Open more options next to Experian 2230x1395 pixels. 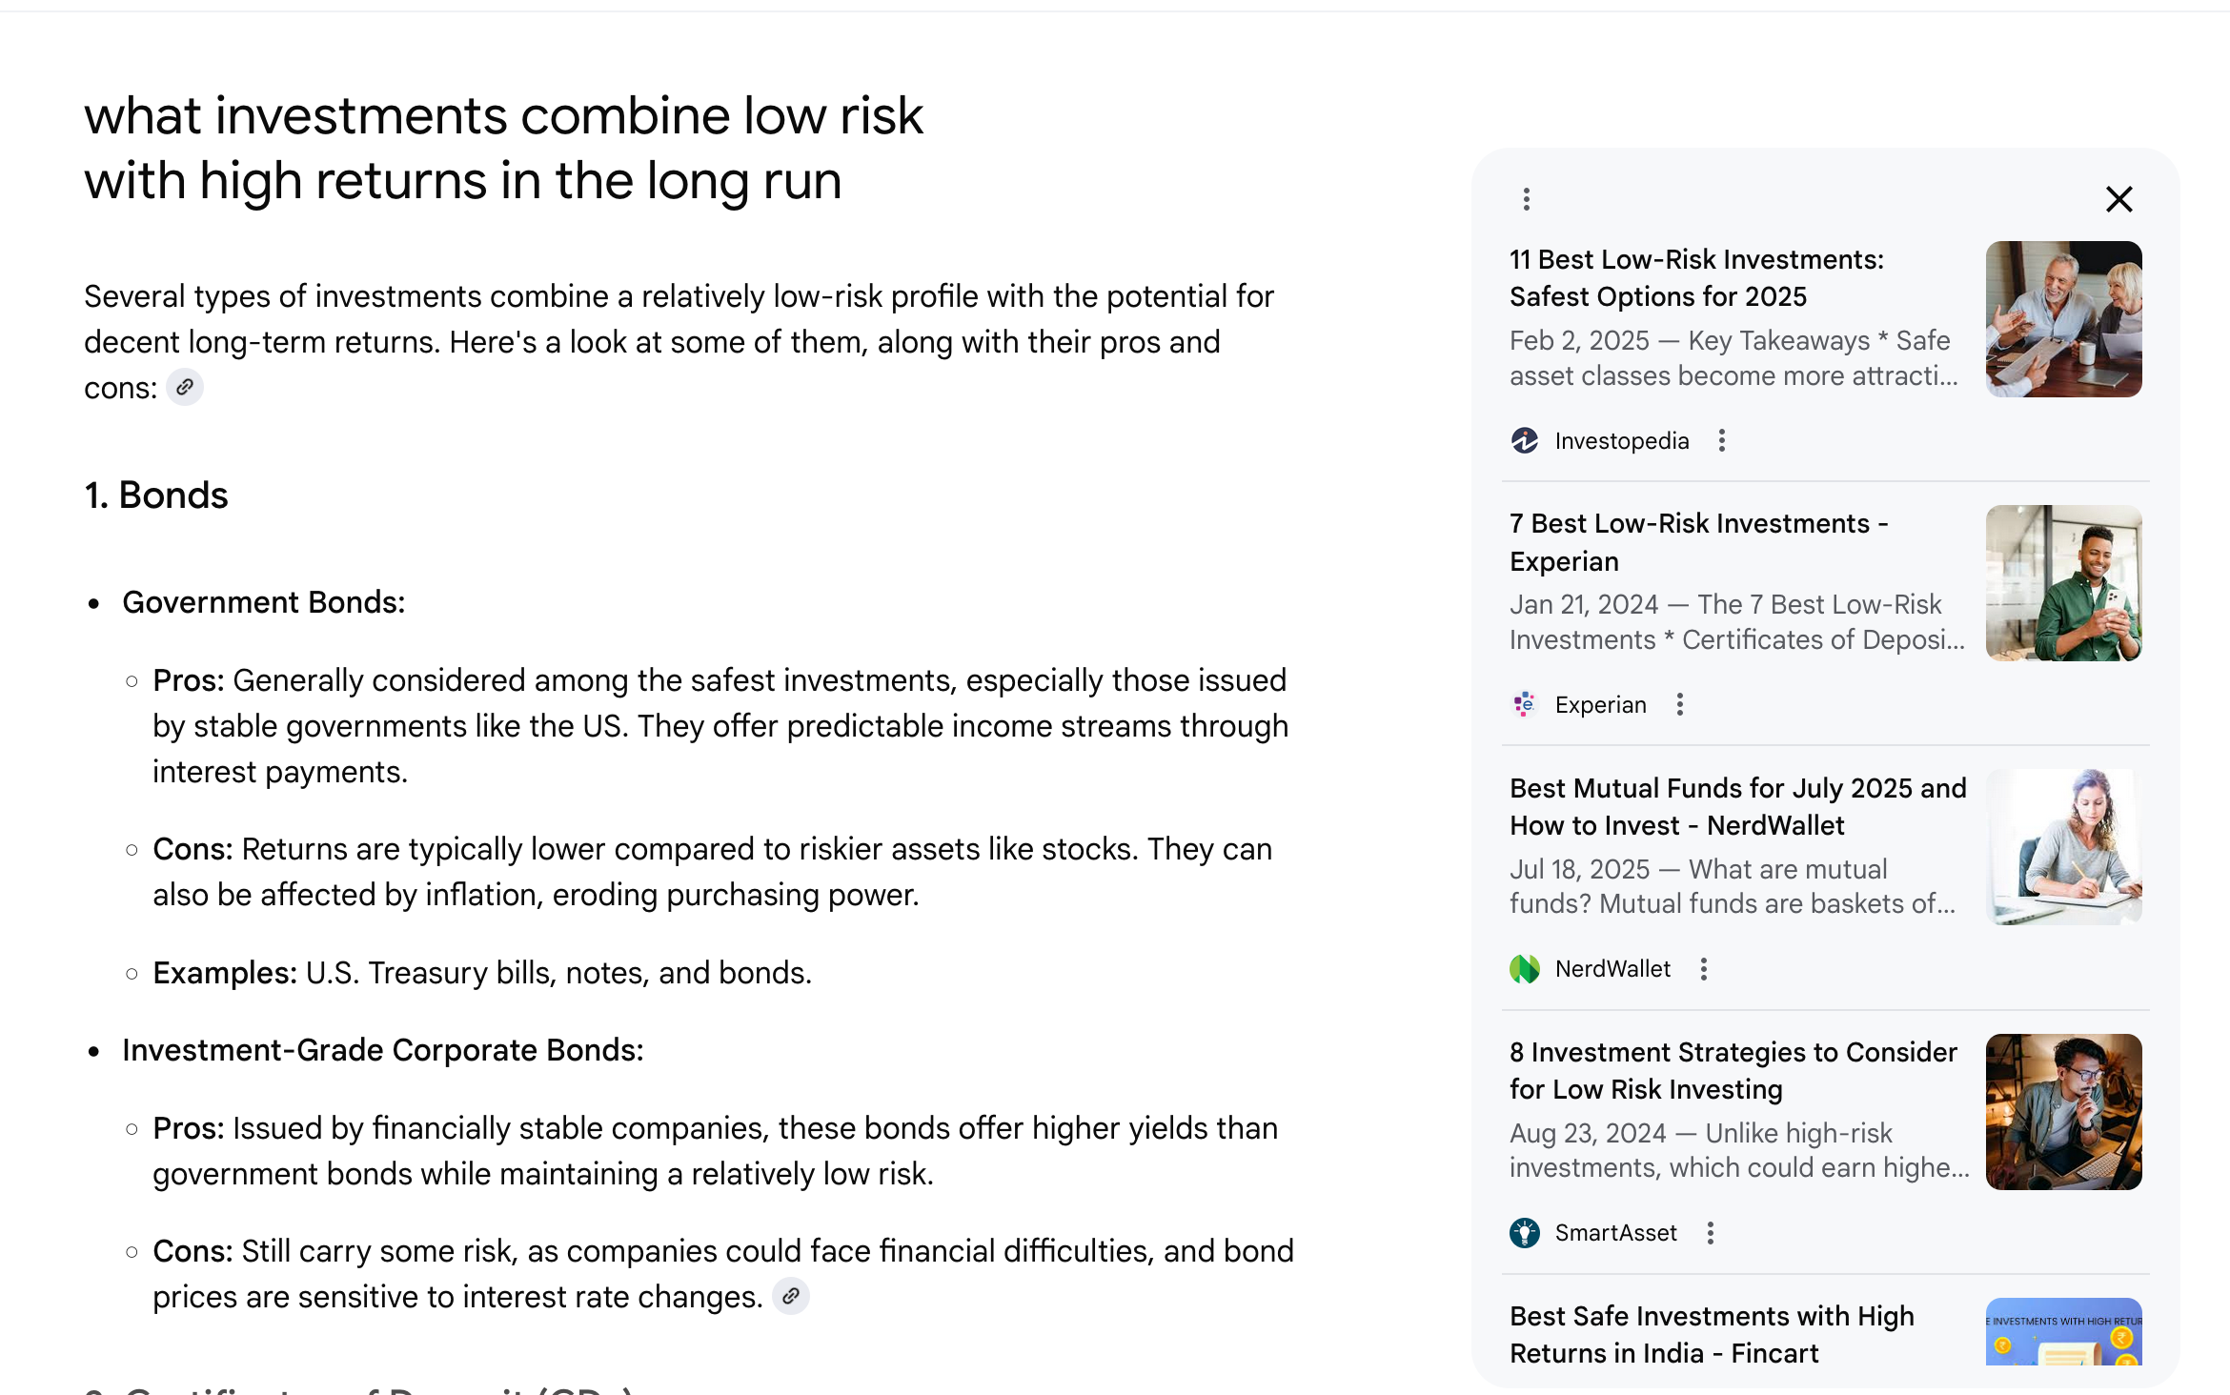coord(1680,704)
